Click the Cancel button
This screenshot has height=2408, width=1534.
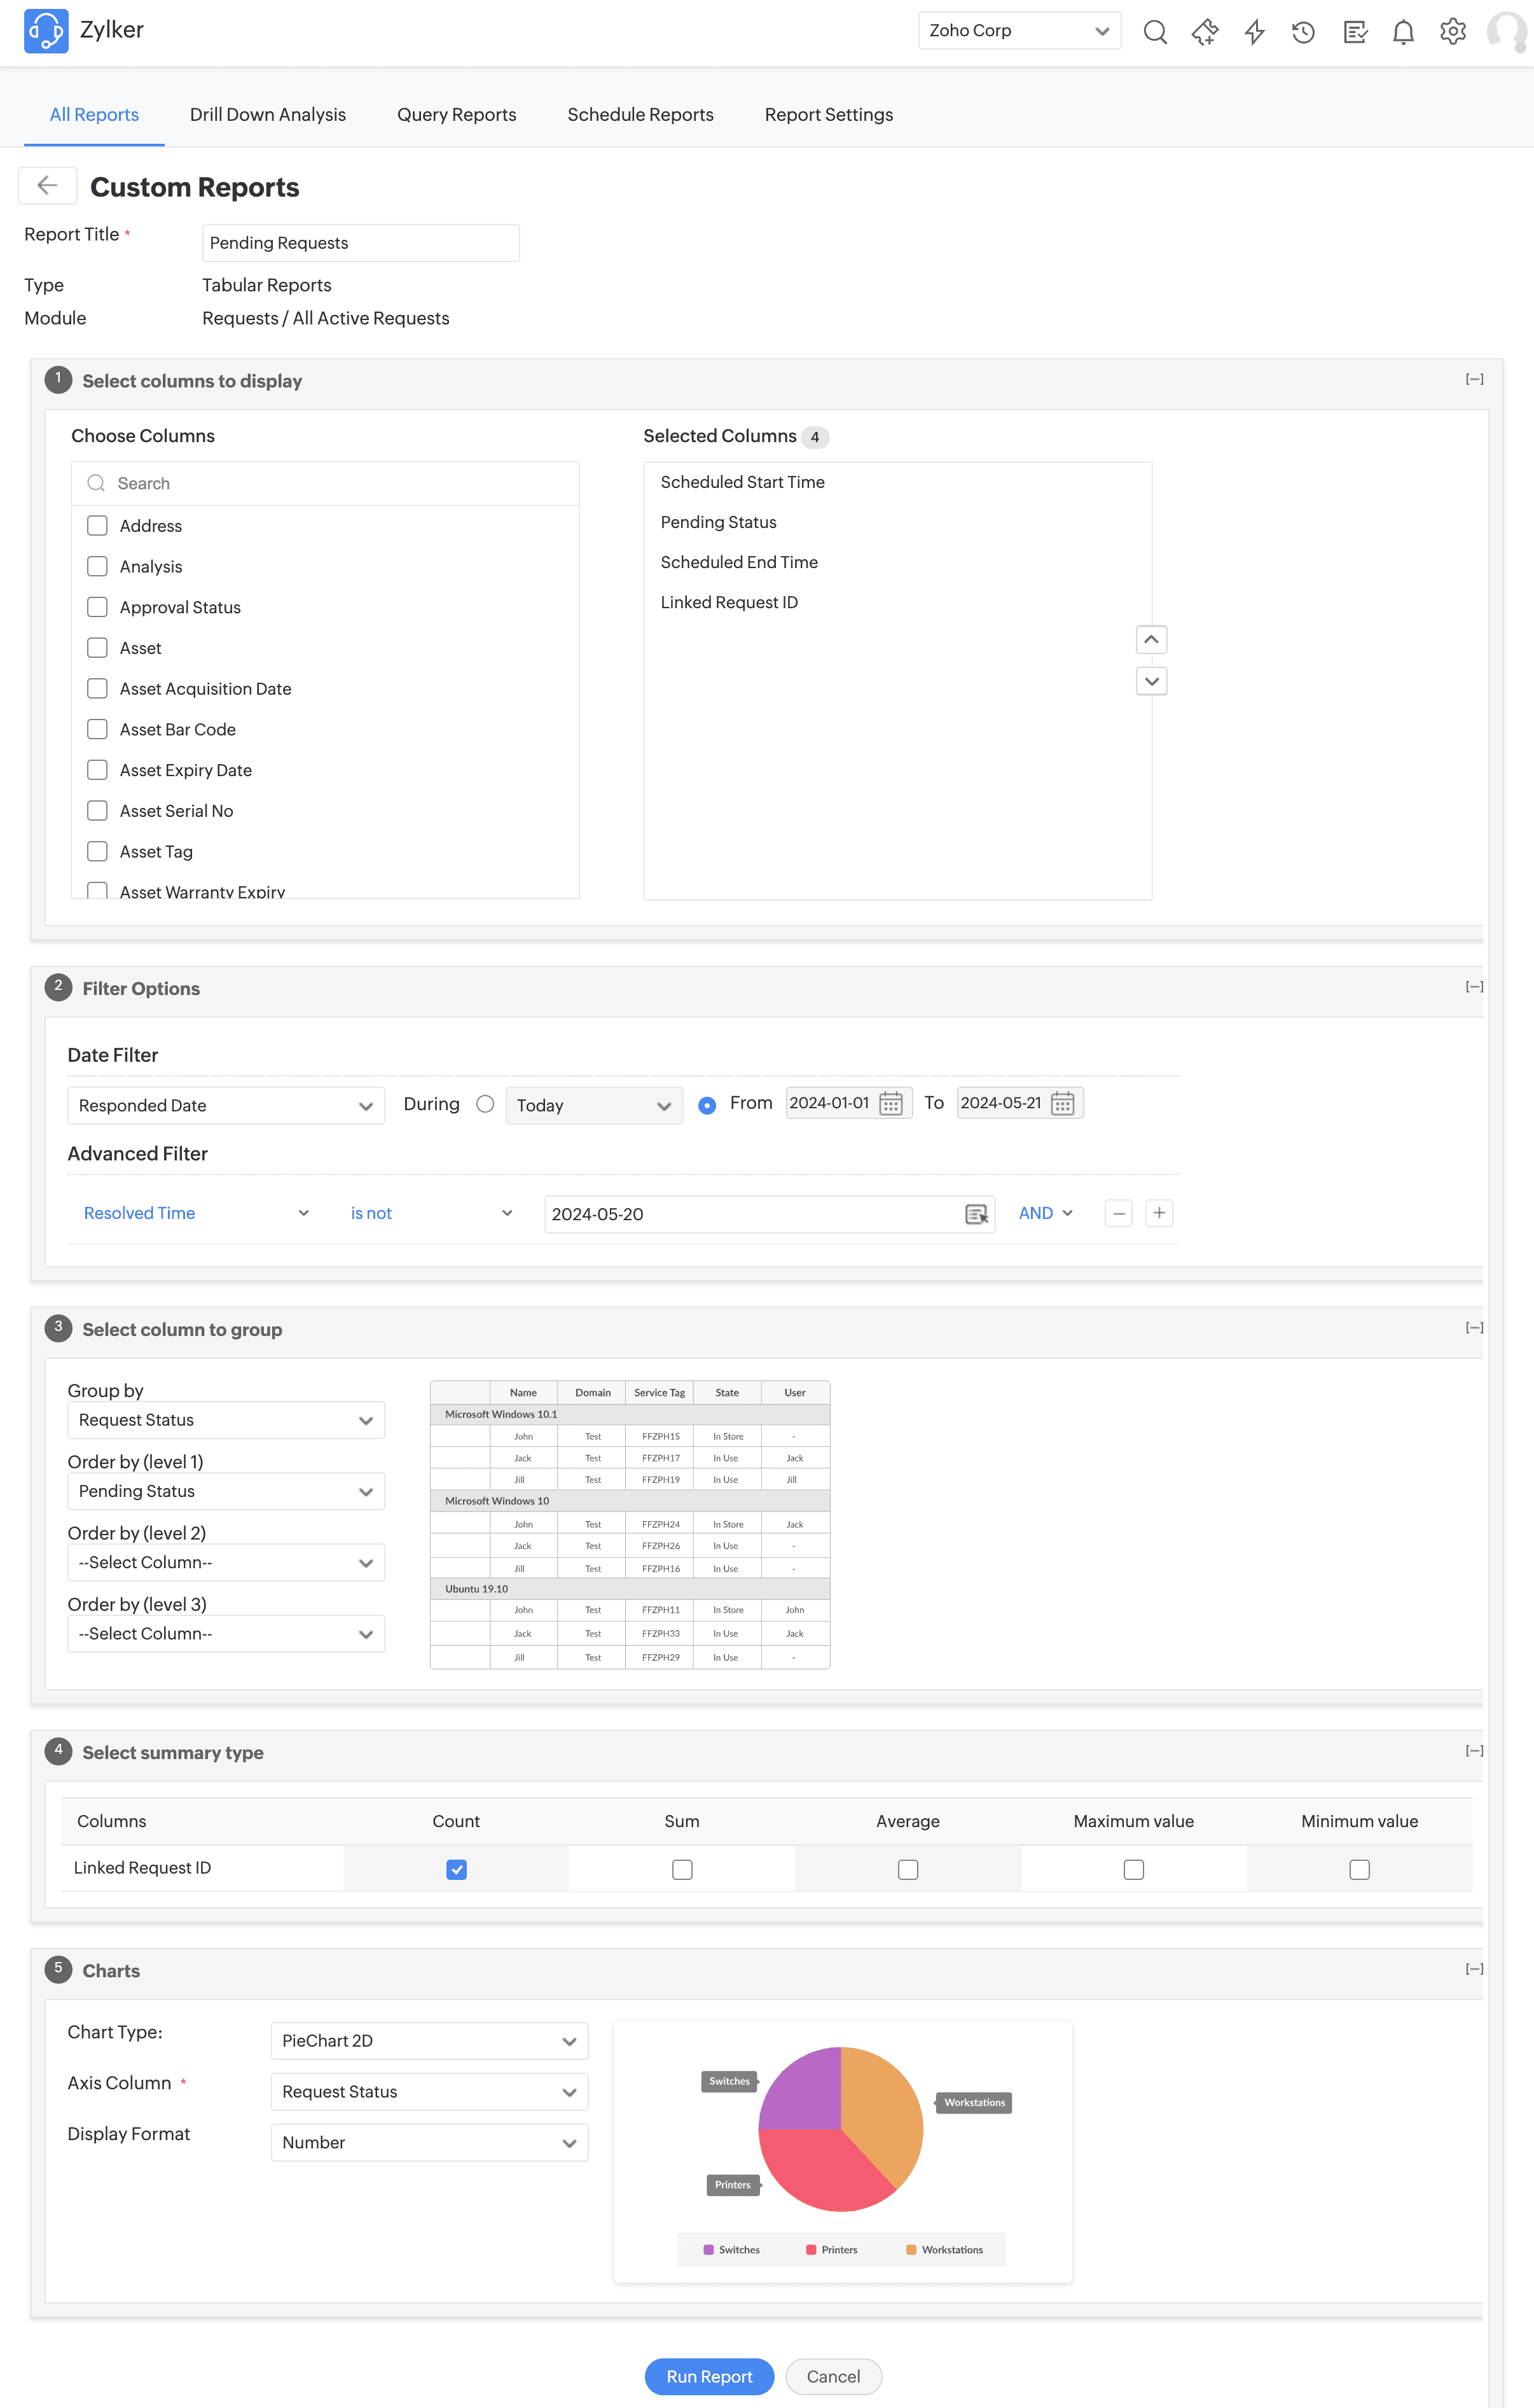point(833,2376)
